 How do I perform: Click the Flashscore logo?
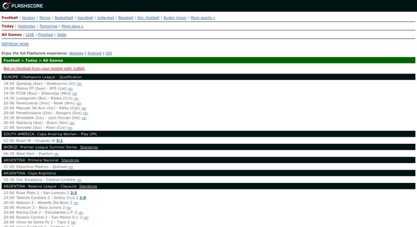pyautogui.click(x=23, y=5)
